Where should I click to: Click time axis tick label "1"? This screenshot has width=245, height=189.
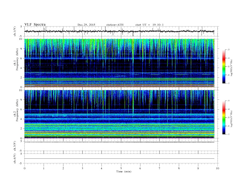point(44,168)
